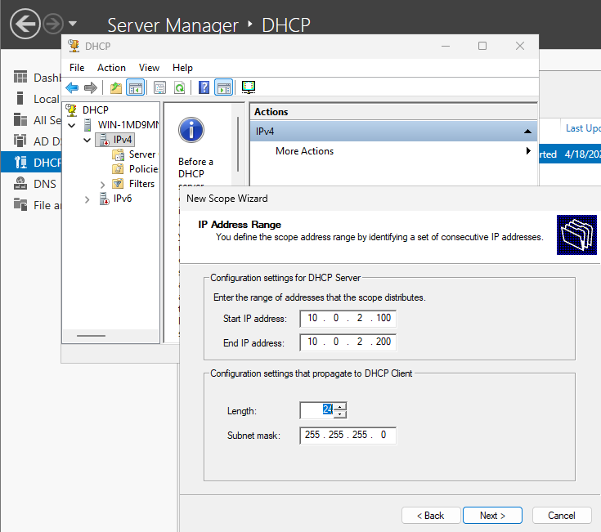Click the Subnet mask field

[348, 436]
